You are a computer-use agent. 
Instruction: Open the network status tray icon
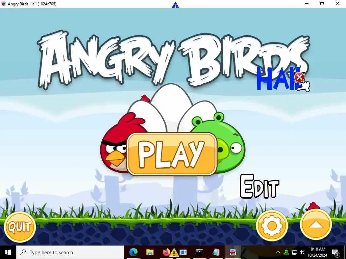pos(294,252)
